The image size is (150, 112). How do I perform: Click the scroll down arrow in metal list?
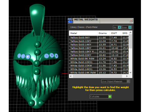click(131, 72)
